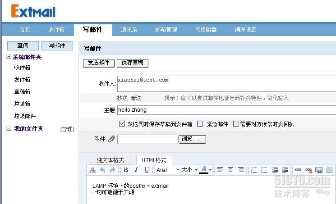Viewport: 336px width, 204px height.
Task: Insert a table via toolbar icon
Action: click(x=329, y=170)
